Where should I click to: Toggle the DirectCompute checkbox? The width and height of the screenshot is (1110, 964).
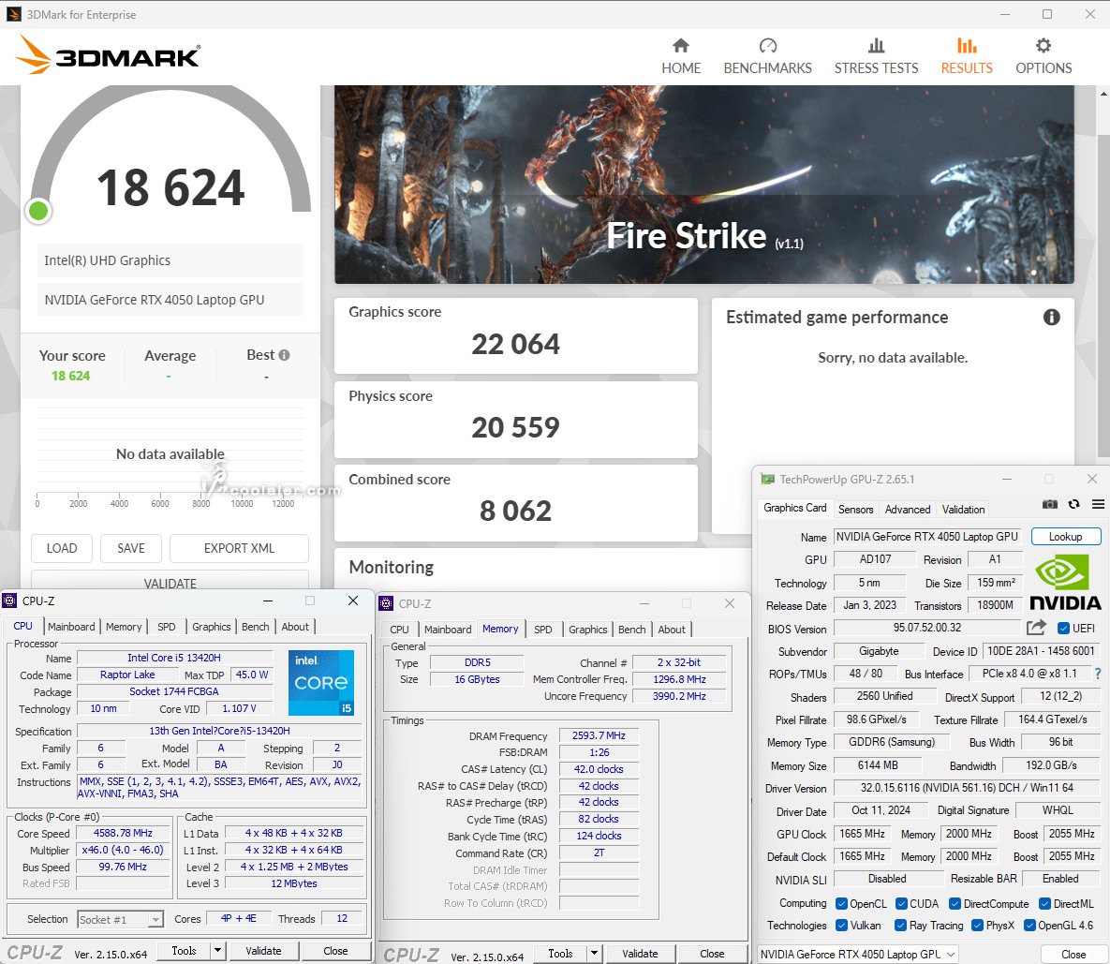[955, 904]
